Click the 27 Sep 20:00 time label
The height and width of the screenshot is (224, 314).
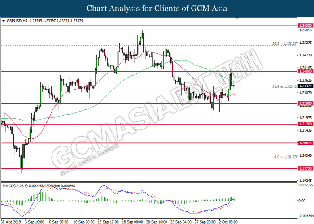click(x=205, y=222)
